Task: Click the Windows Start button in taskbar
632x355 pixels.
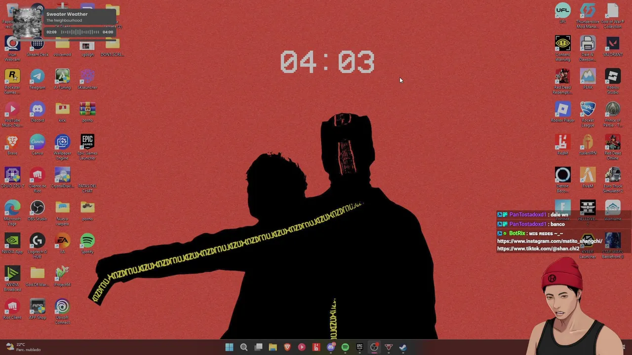Action: tap(229, 347)
